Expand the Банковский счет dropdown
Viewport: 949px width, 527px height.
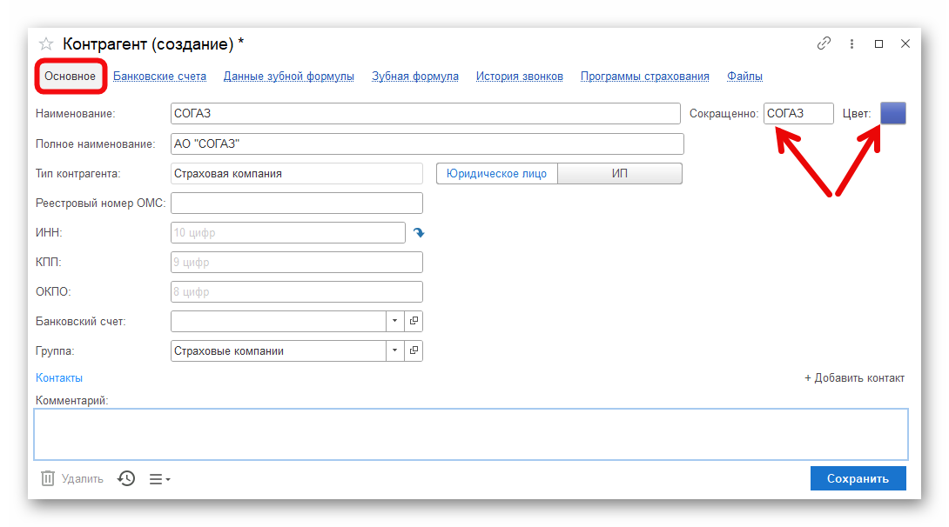[x=394, y=321]
